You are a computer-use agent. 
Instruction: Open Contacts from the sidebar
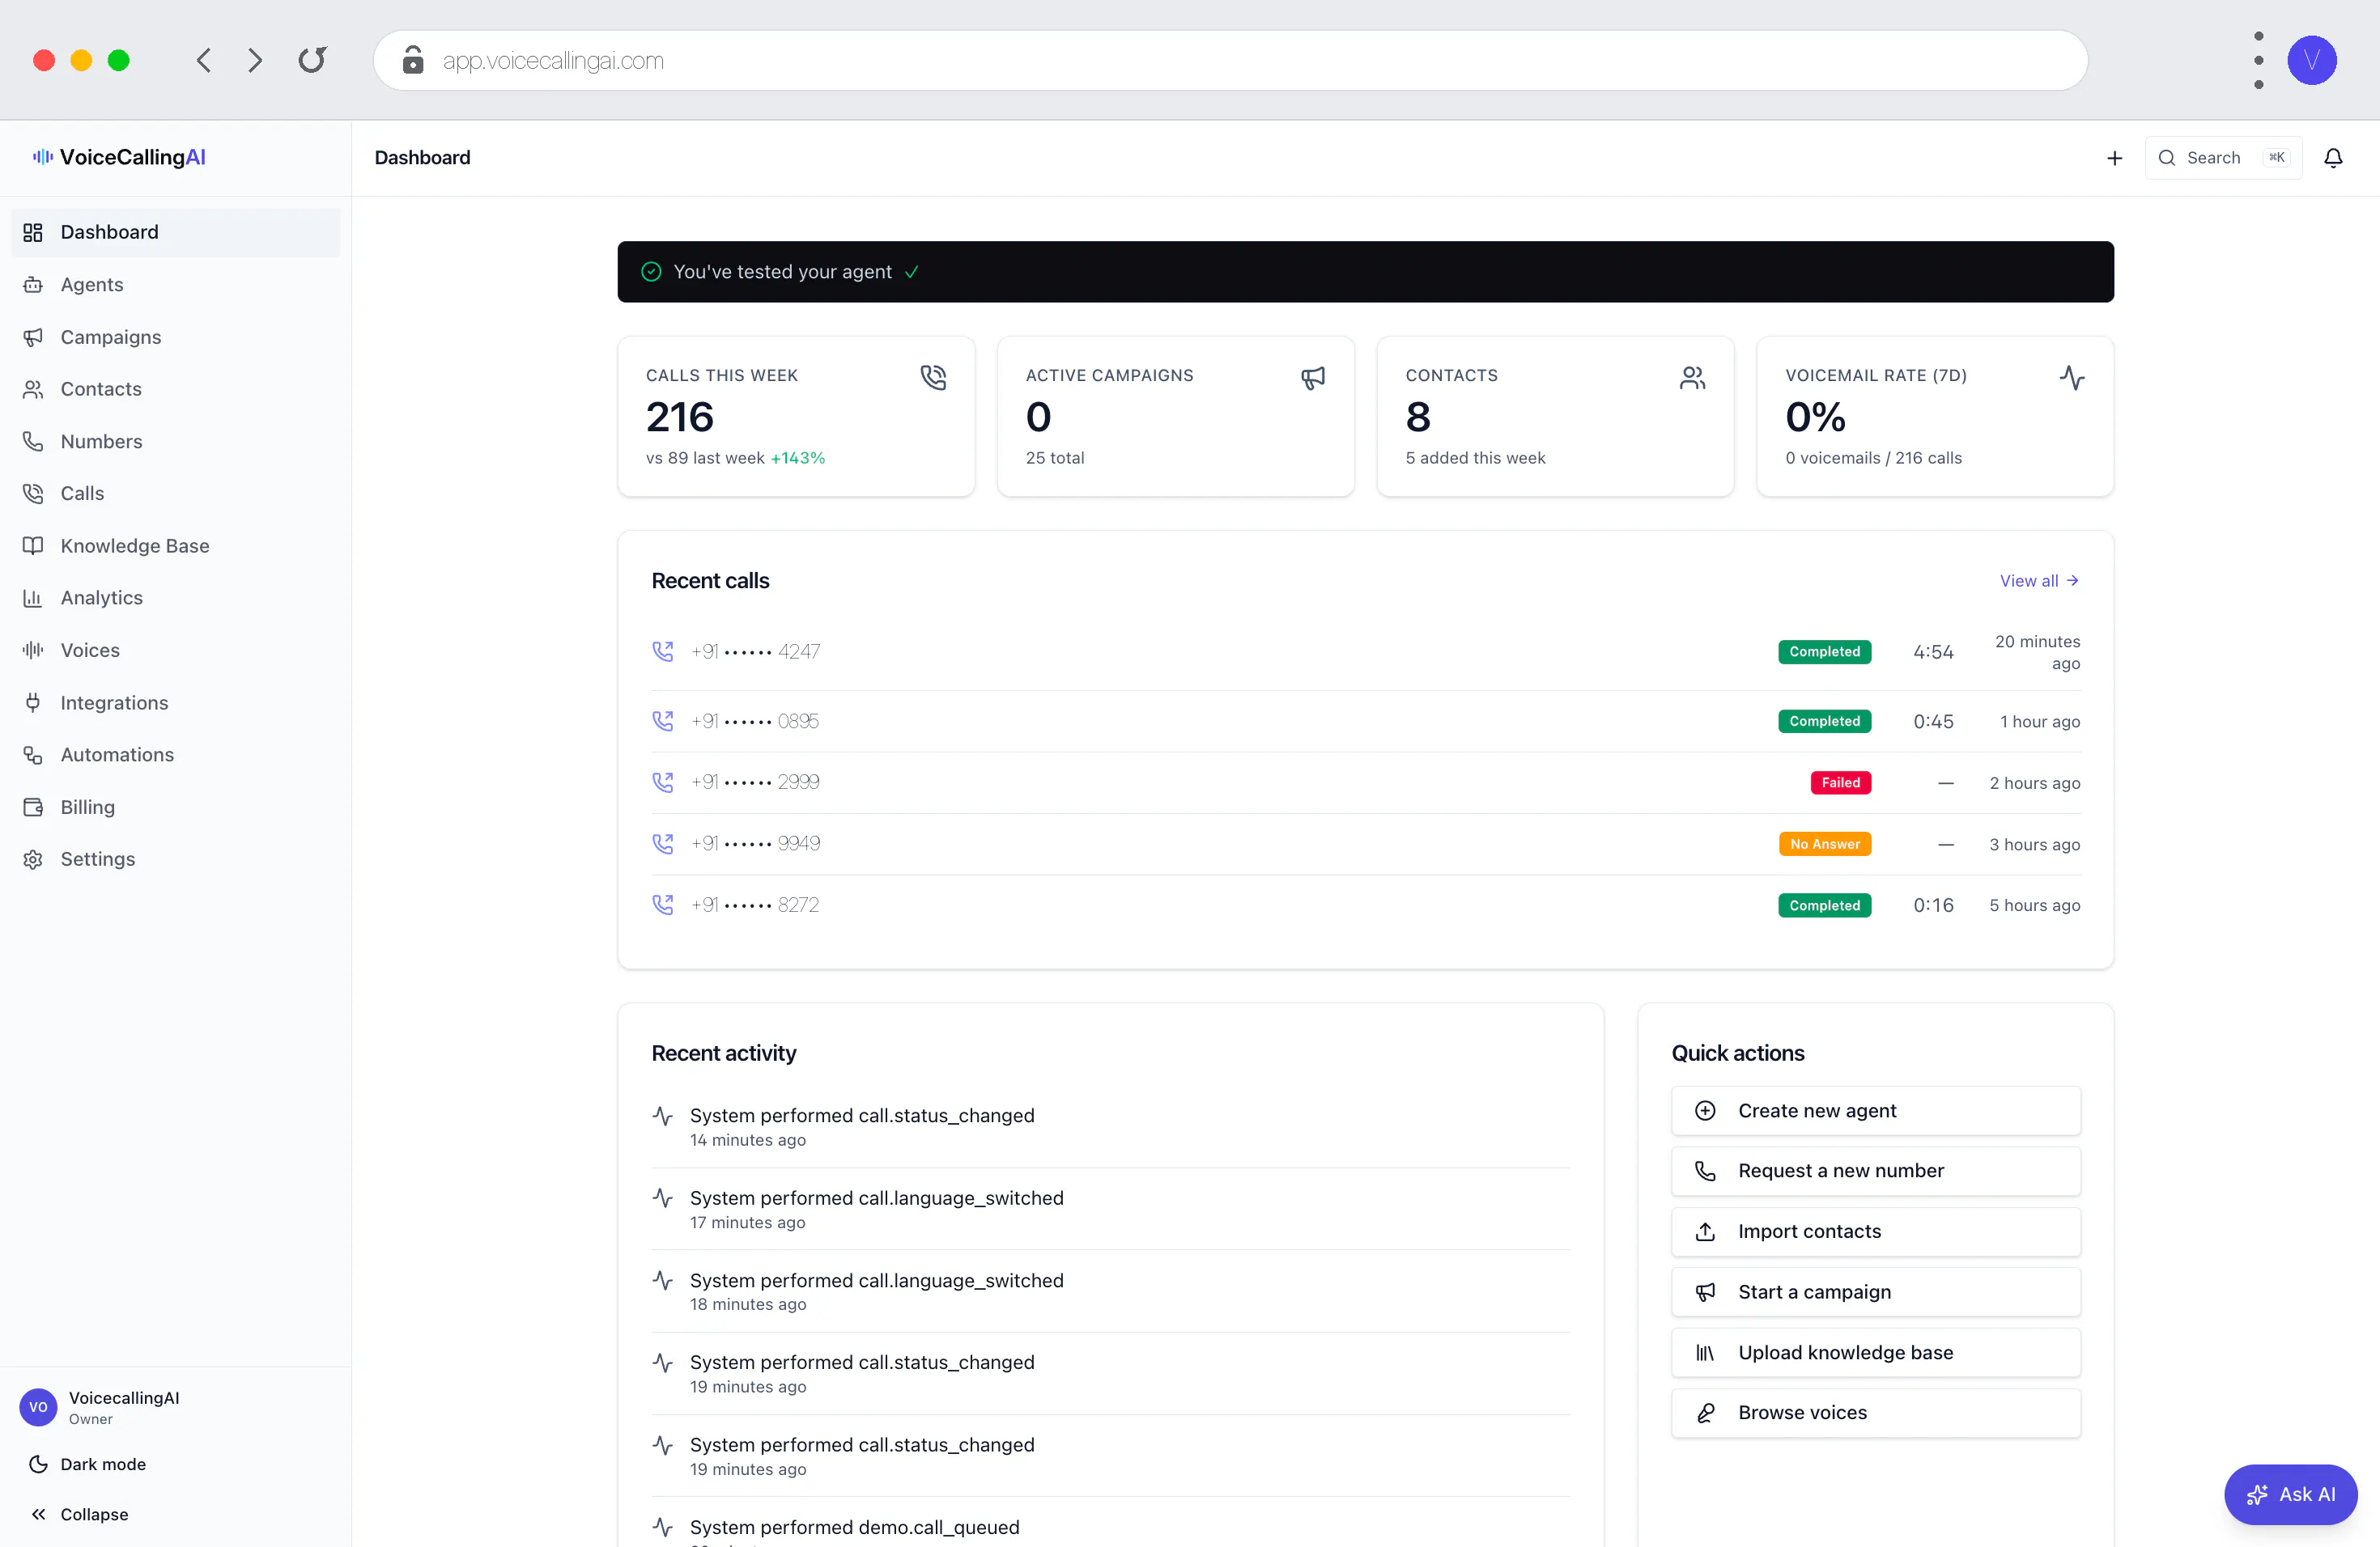[x=176, y=388]
